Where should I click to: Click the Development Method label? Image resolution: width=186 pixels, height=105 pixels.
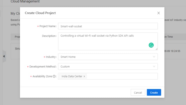[43, 67]
